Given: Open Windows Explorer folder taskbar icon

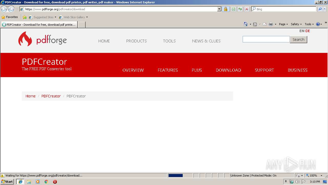Looking at the screenshot, I should (29, 182).
